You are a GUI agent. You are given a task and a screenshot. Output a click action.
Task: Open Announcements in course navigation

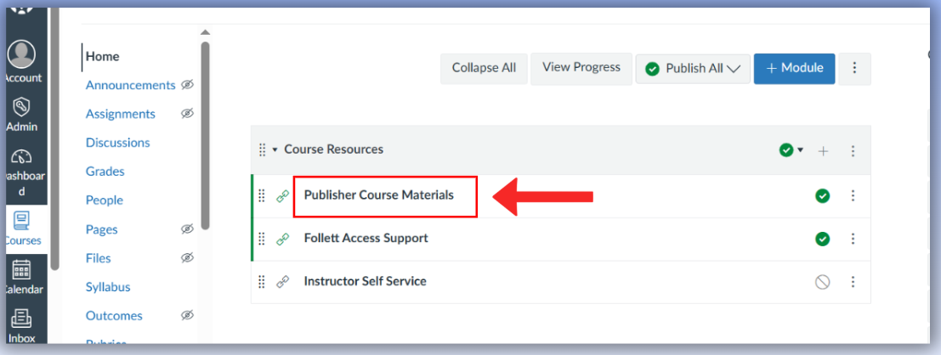coord(130,85)
